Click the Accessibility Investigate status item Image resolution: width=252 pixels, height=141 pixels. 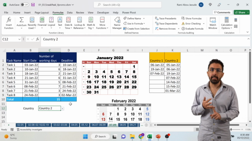[30, 130]
